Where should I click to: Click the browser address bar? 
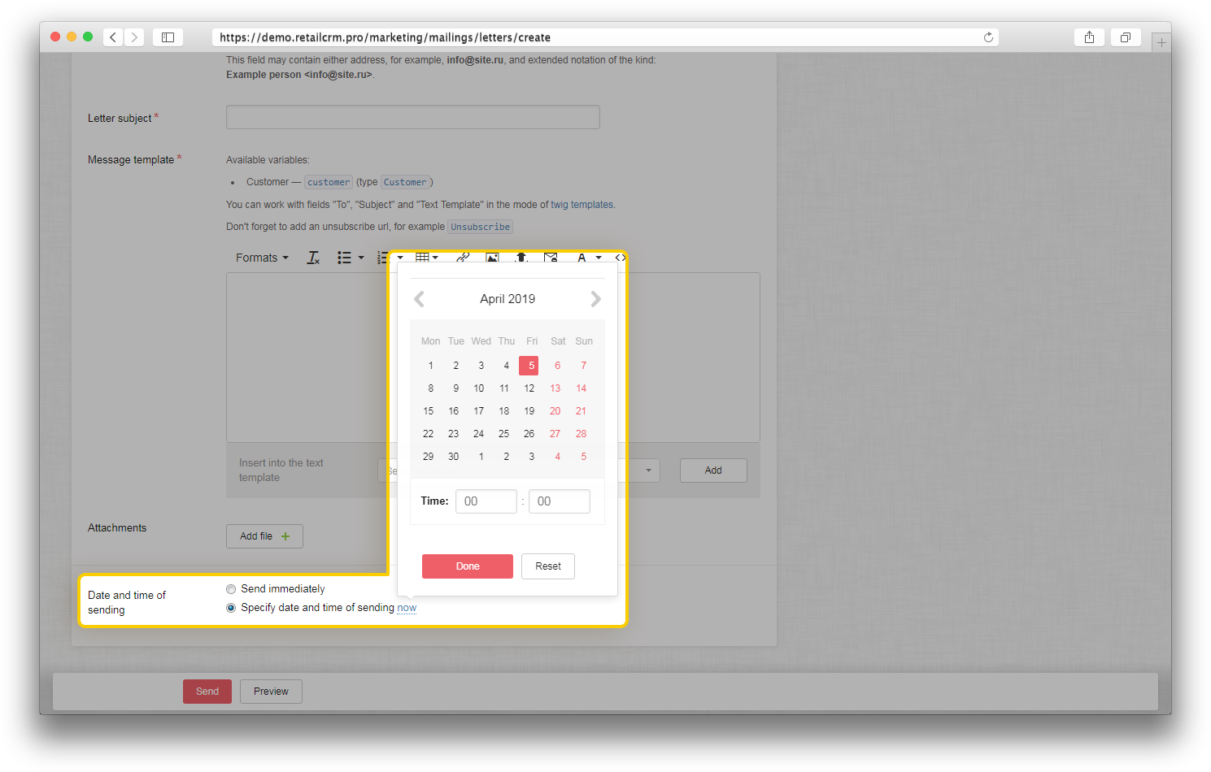tap(605, 37)
